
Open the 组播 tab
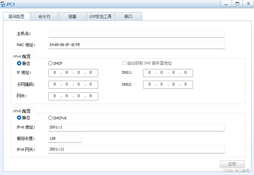tap(72, 16)
